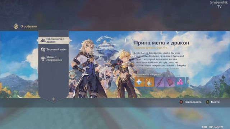Viewport: 230px width, 129px height.
Task: Click the event title Принц мела и дракон
Action: tap(161, 43)
